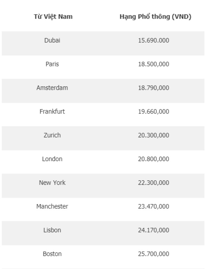
Task: Select the London destination cell
Action: [x=52, y=159]
